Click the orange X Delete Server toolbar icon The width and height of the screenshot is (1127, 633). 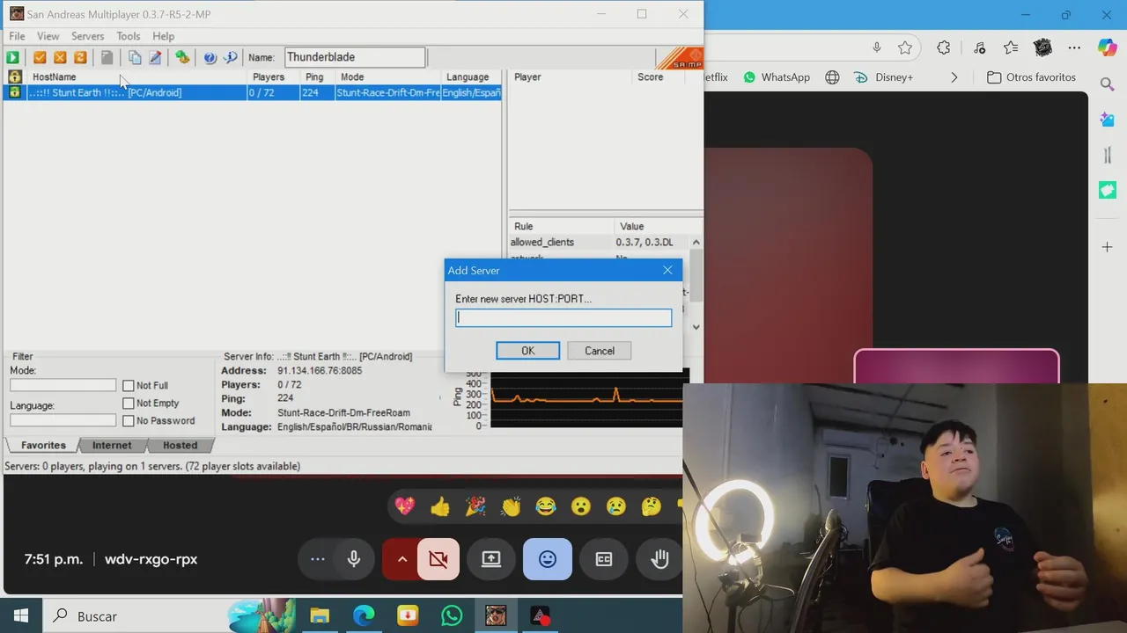60,57
